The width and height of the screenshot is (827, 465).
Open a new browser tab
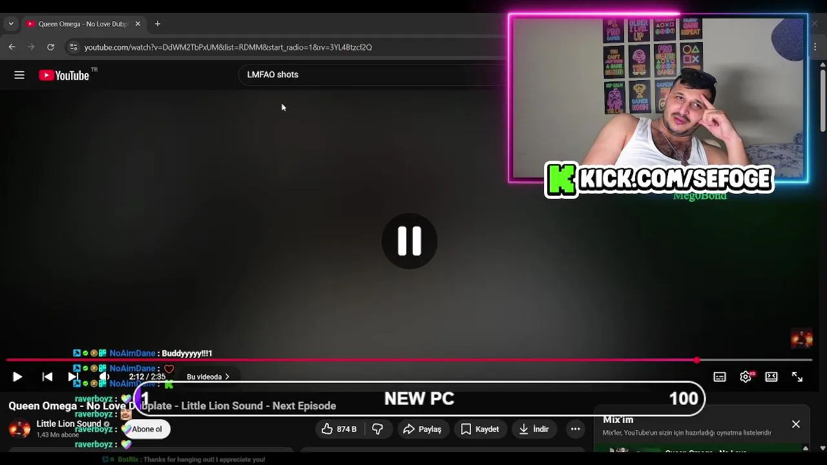click(158, 24)
